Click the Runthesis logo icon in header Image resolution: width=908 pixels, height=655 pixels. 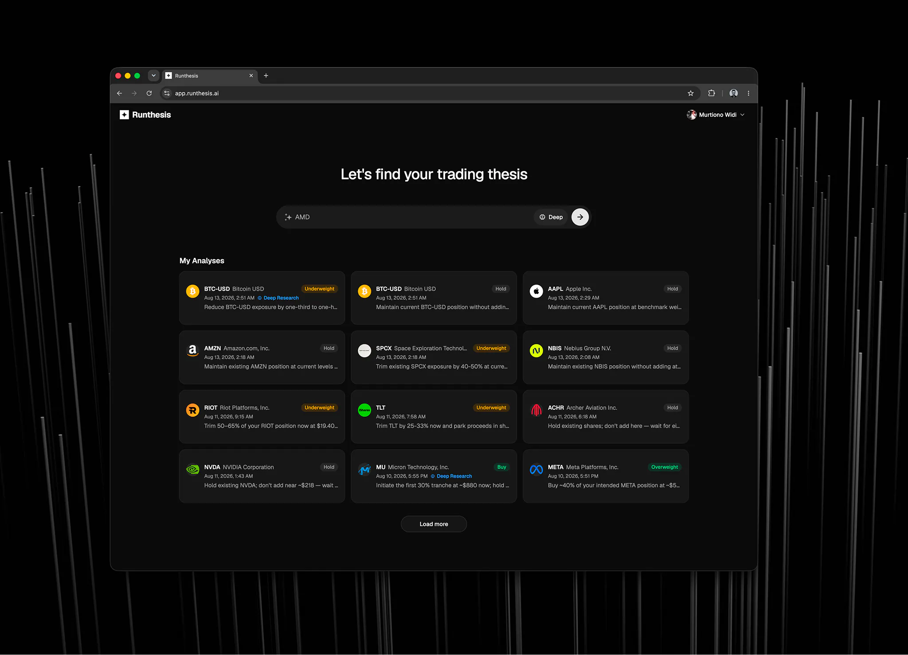(124, 115)
